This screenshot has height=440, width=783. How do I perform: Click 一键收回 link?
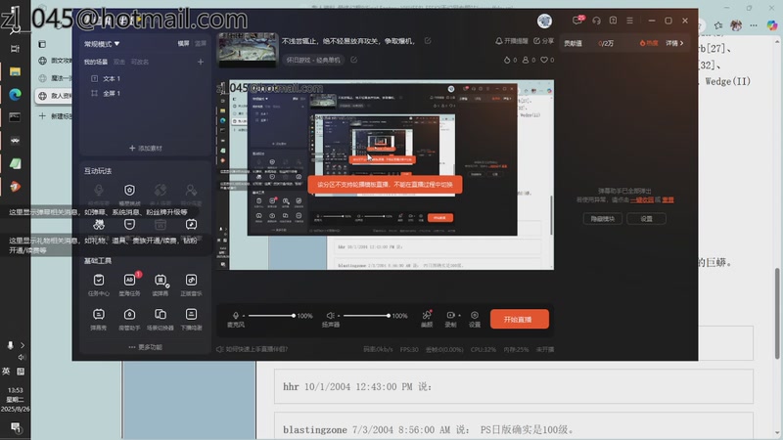642,199
